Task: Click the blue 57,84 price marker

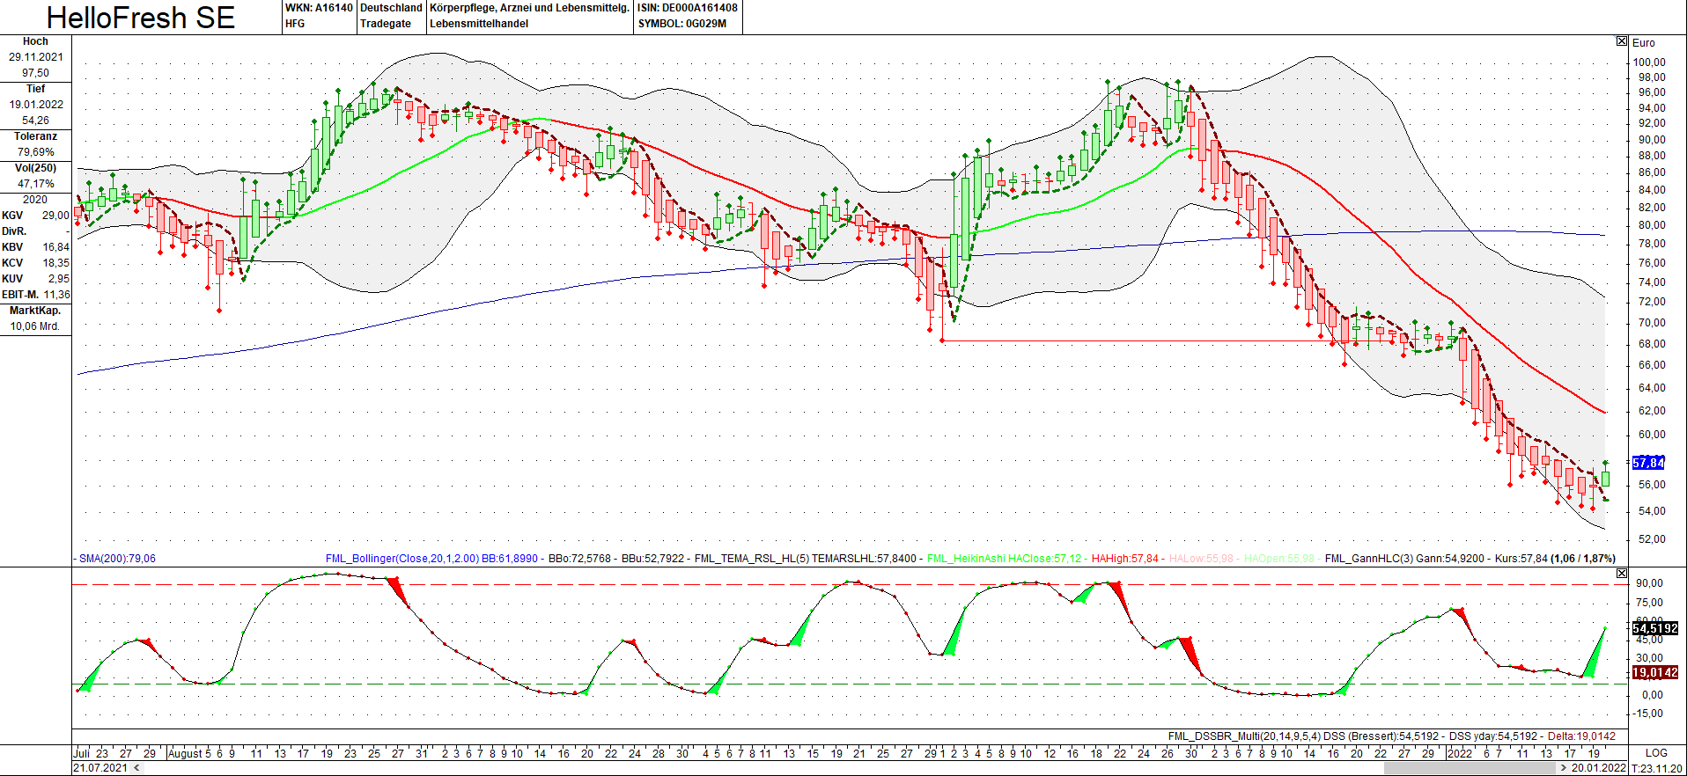Action: (x=1648, y=463)
